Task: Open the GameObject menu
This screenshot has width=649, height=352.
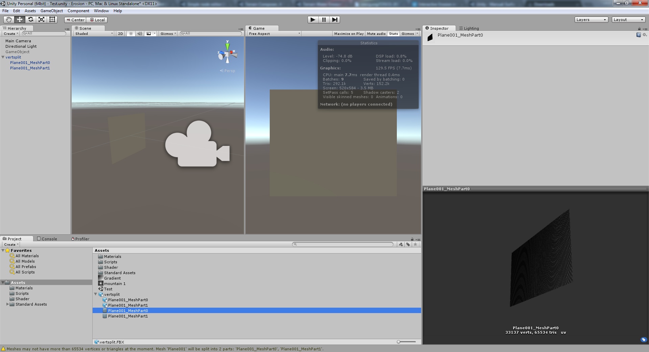Action: coord(51,10)
